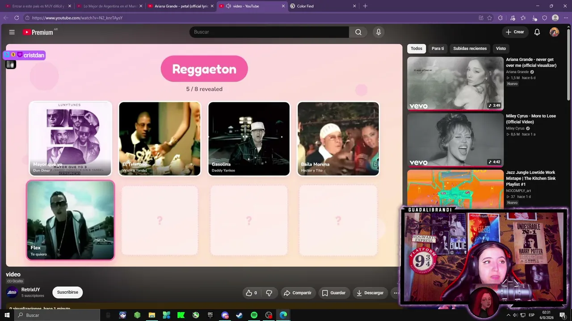
Task: Select the 'Subidas recientes' filter chip
Action: coord(470,49)
